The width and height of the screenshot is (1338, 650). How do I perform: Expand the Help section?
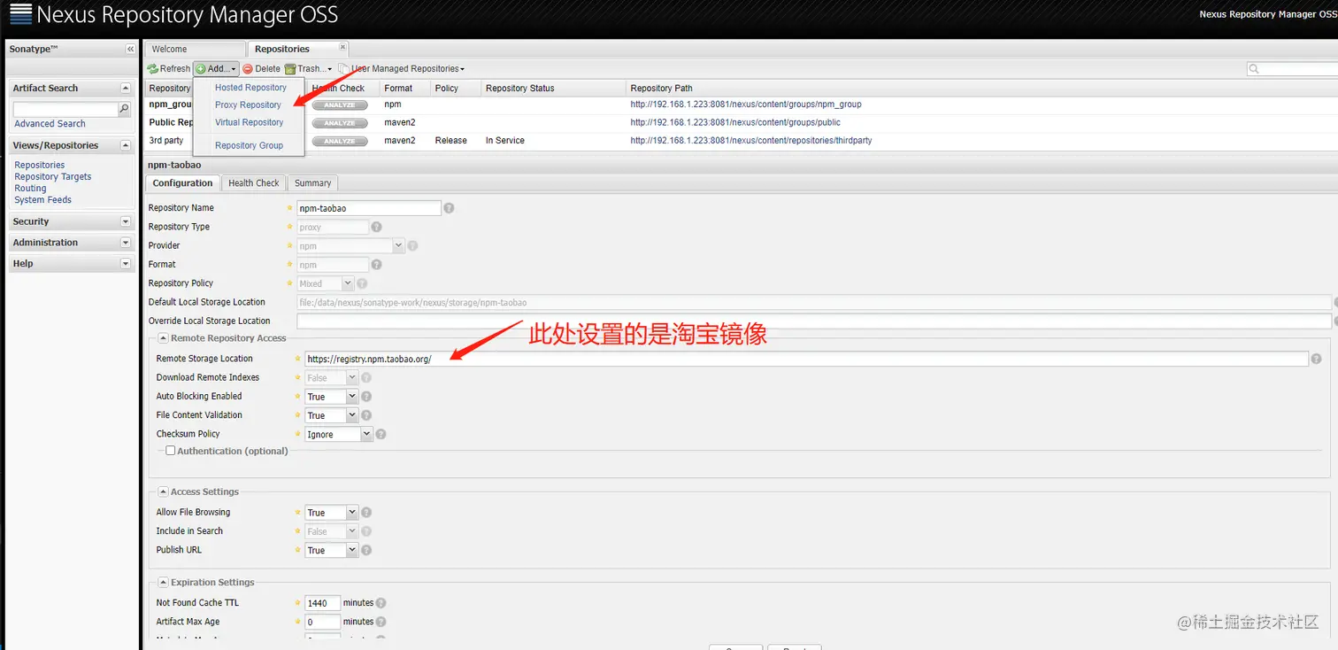click(x=126, y=264)
